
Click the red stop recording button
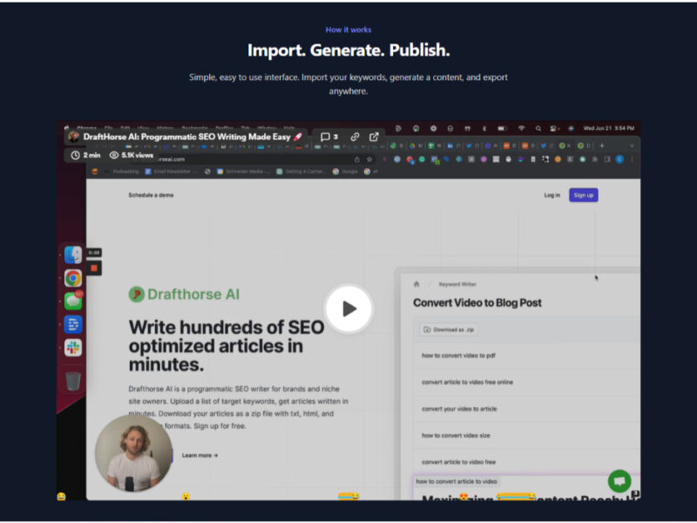[94, 268]
